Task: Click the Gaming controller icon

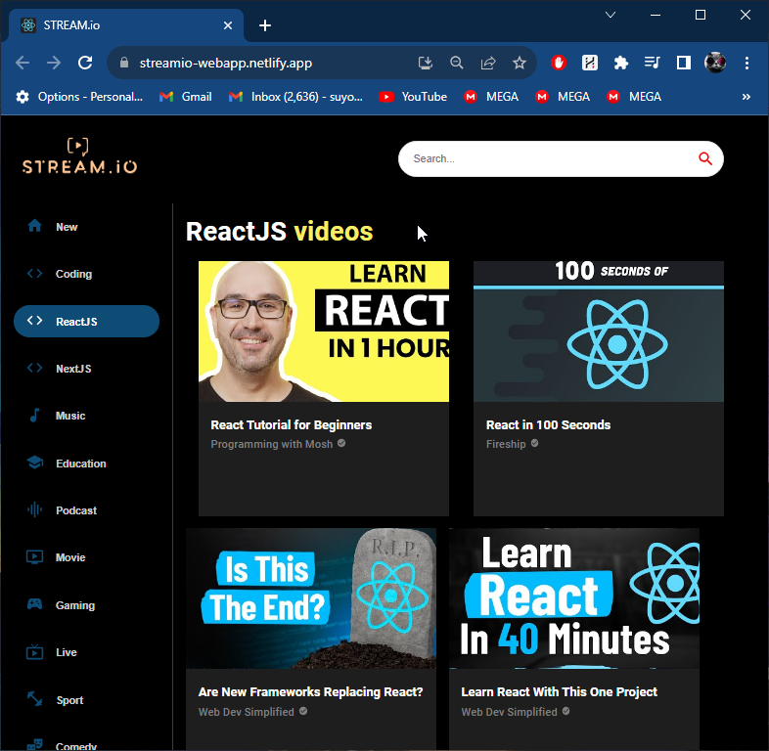Action: (x=34, y=604)
